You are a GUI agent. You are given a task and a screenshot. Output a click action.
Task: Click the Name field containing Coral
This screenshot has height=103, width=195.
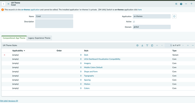point(54,16)
